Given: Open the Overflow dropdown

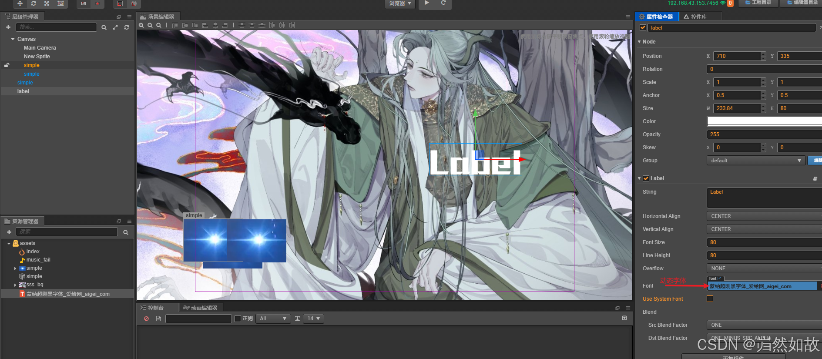Looking at the screenshot, I should point(764,268).
